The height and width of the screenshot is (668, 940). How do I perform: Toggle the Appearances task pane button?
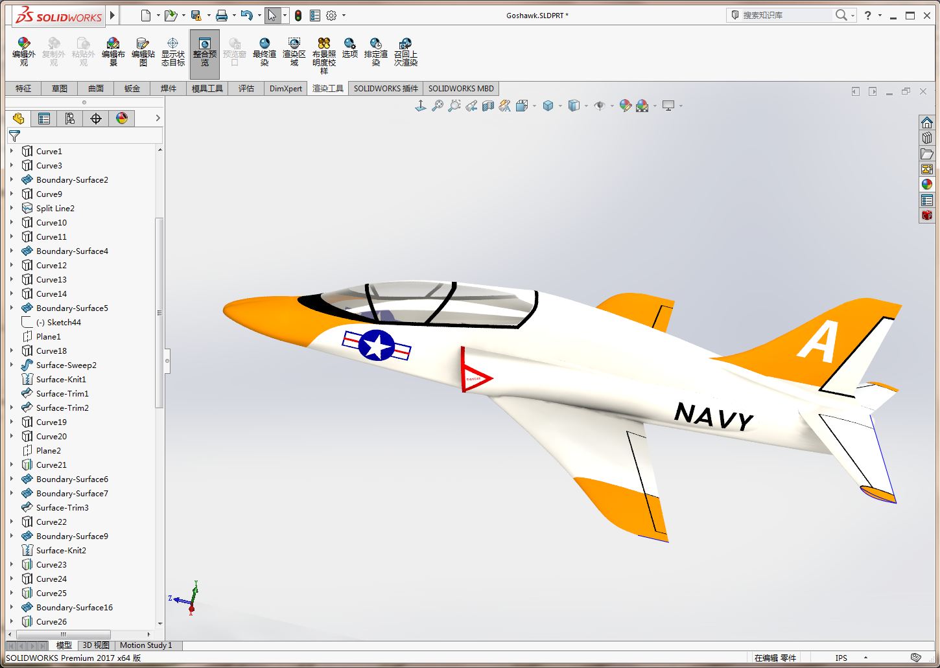coord(927,185)
